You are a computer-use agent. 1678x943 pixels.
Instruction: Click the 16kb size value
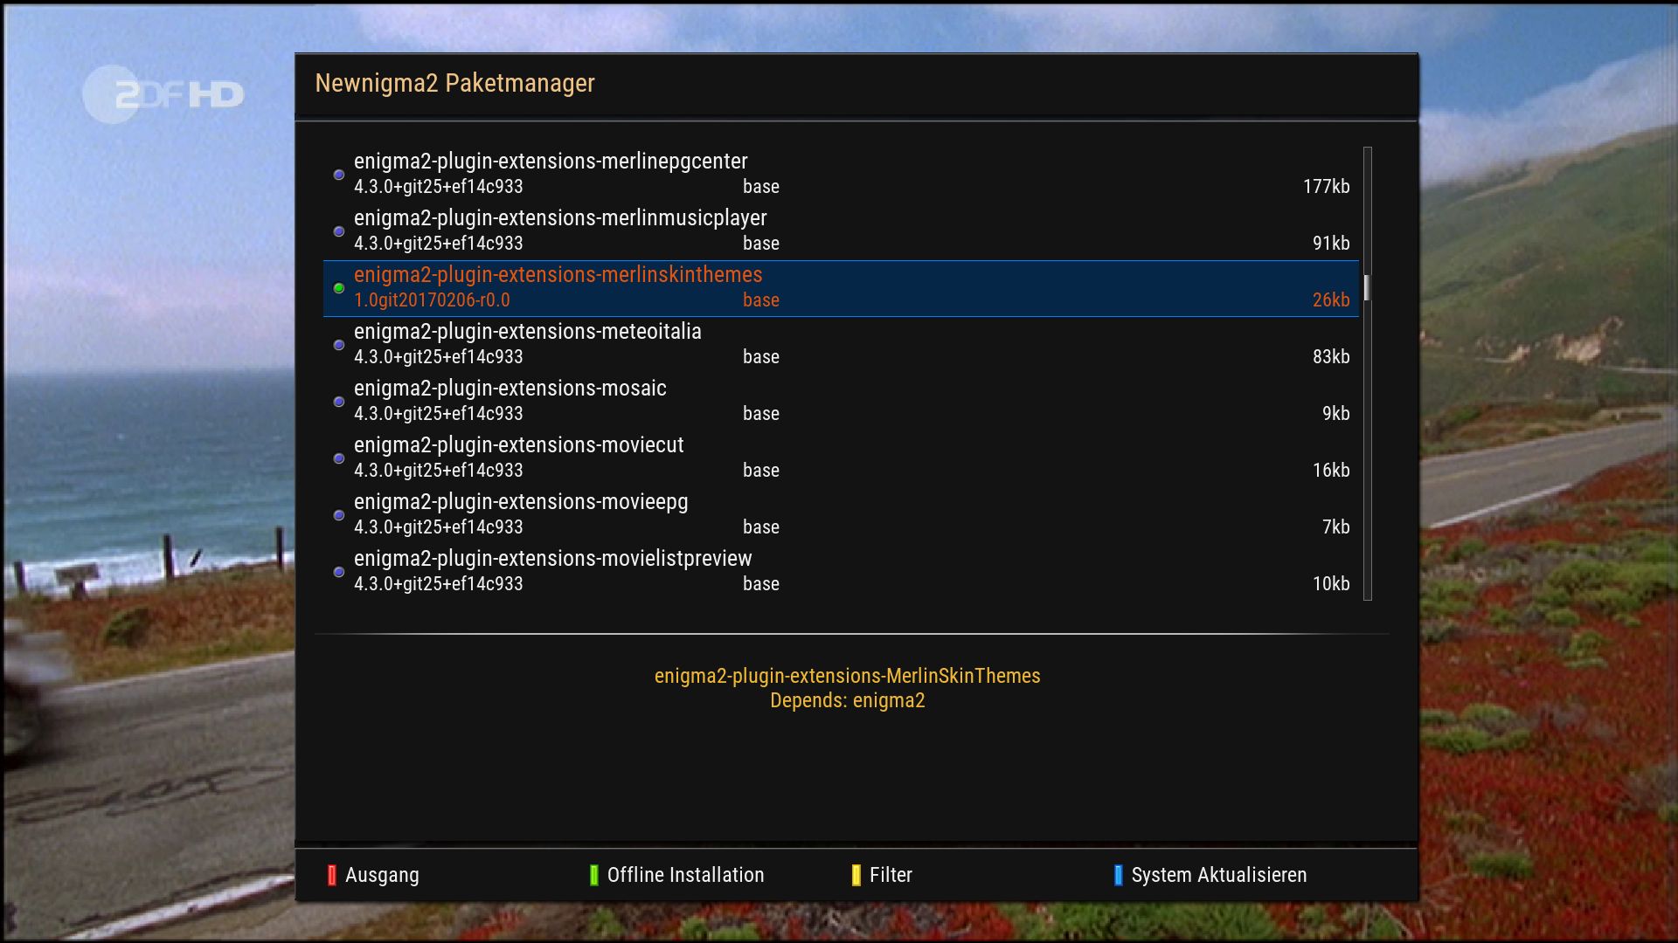pos(1331,471)
